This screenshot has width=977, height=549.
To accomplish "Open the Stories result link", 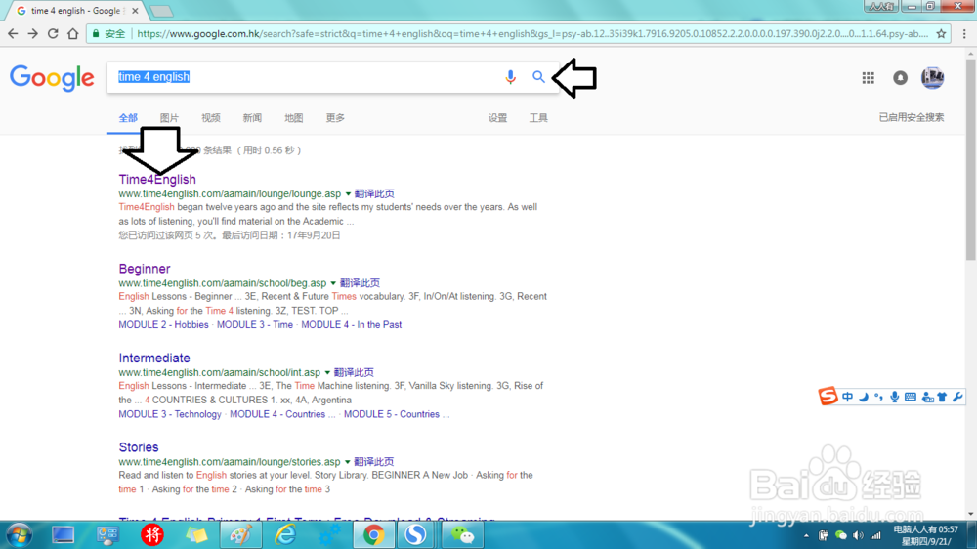I will click(x=139, y=447).
